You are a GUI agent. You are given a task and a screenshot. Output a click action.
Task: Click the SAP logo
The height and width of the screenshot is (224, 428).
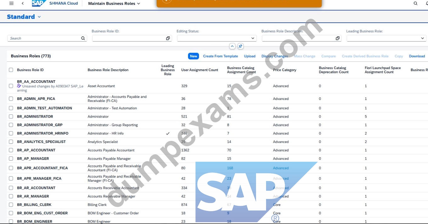[39, 3]
